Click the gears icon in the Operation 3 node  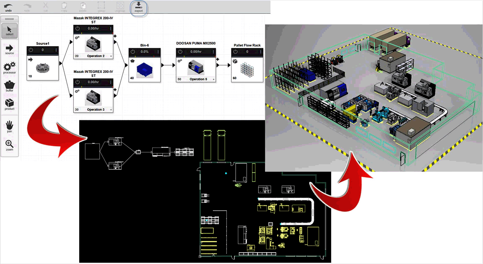tap(77, 91)
